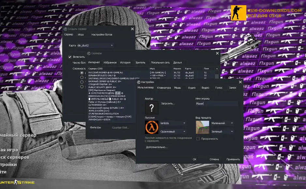Close the Серверы window with X
The image size is (306, 189).
(x=217, y=53)
